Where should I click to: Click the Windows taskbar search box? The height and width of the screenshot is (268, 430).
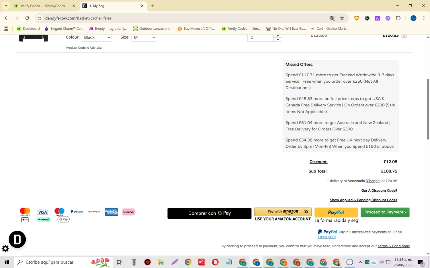tap(63, 262)
